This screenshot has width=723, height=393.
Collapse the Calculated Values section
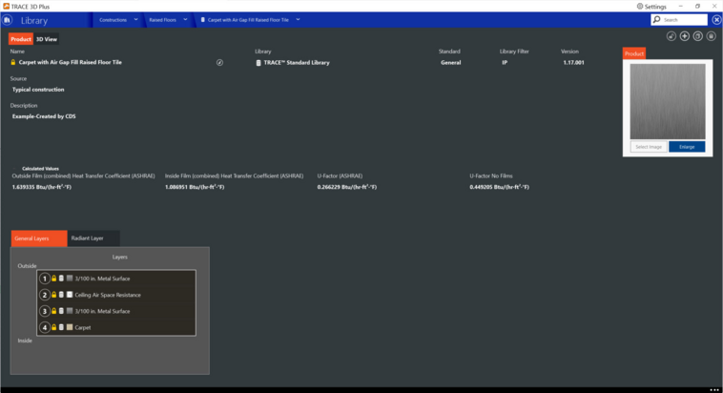[x=15, y=169]
